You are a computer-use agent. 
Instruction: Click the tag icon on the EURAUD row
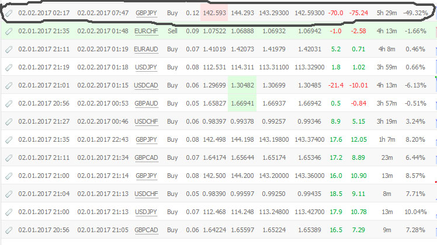coord(9,50)
